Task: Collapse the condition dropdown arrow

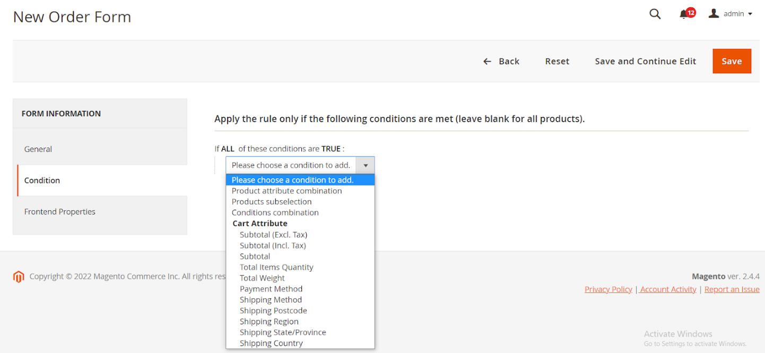Action: tap(365, 166)
